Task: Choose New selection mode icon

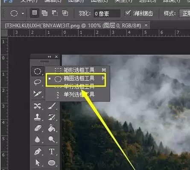Action: tap(35, 13)
